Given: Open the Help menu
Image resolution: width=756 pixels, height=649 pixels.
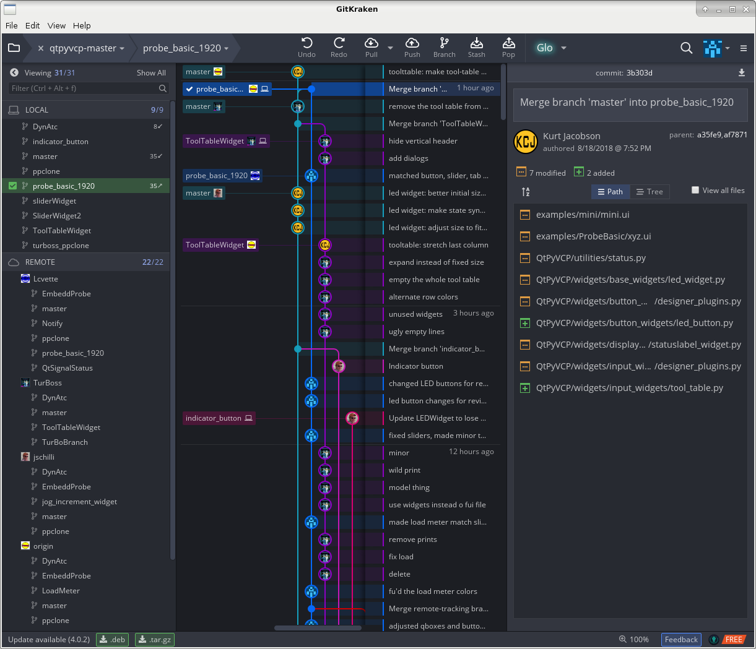Looking at the screenshot, I should (82, 25).
